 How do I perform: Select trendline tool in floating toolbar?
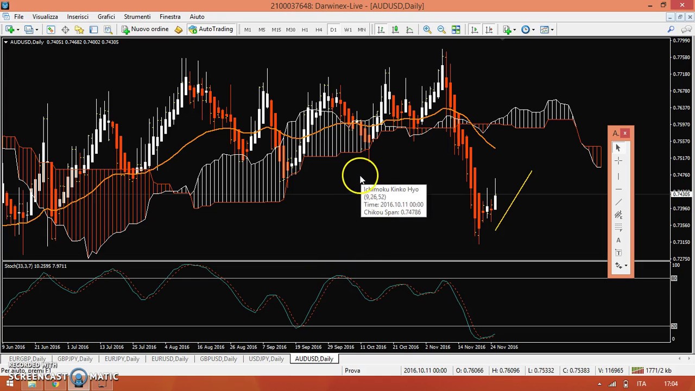click(x=618, y=202)
